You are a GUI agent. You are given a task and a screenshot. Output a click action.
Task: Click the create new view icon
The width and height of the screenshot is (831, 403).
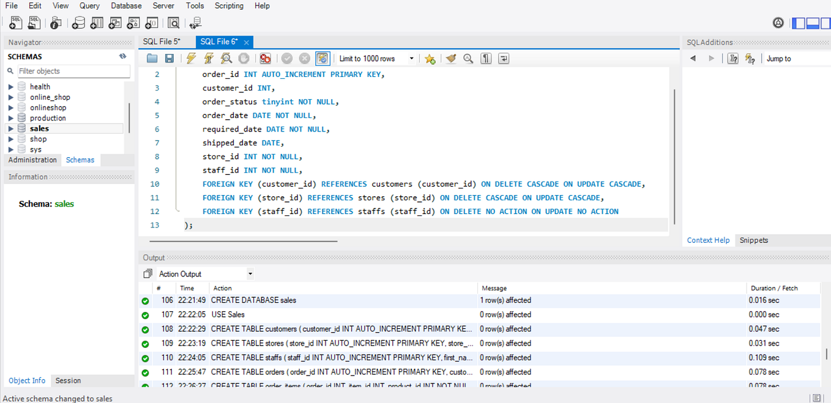click(x=115, y=23)
